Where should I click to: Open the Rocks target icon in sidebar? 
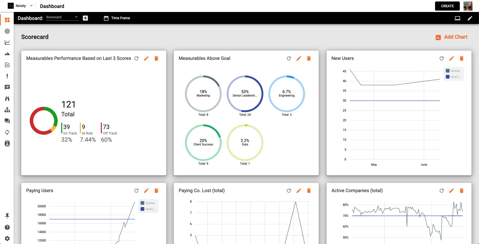(7, 31)
